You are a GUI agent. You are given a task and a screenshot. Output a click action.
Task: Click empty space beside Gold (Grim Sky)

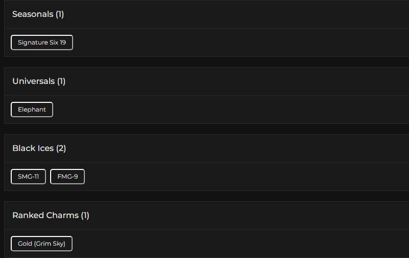pyautogui.click(x=230, y=244)
